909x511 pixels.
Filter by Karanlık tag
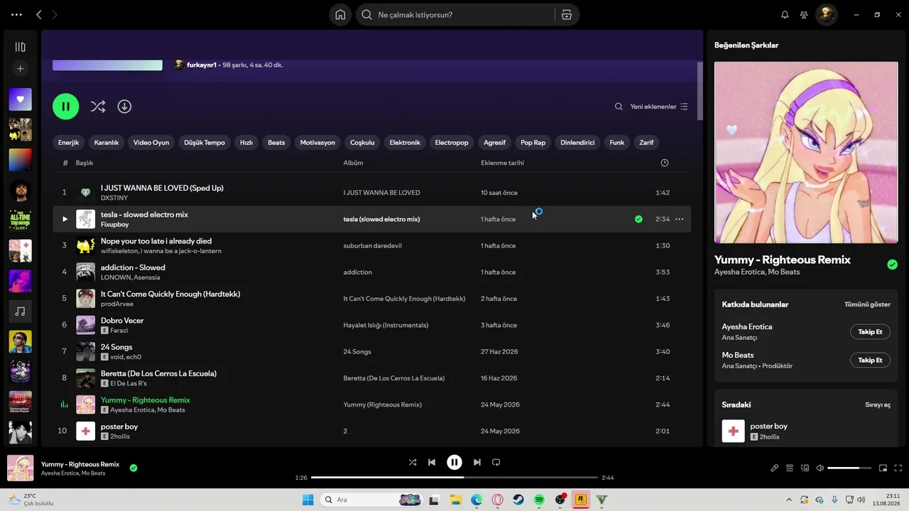107,143
